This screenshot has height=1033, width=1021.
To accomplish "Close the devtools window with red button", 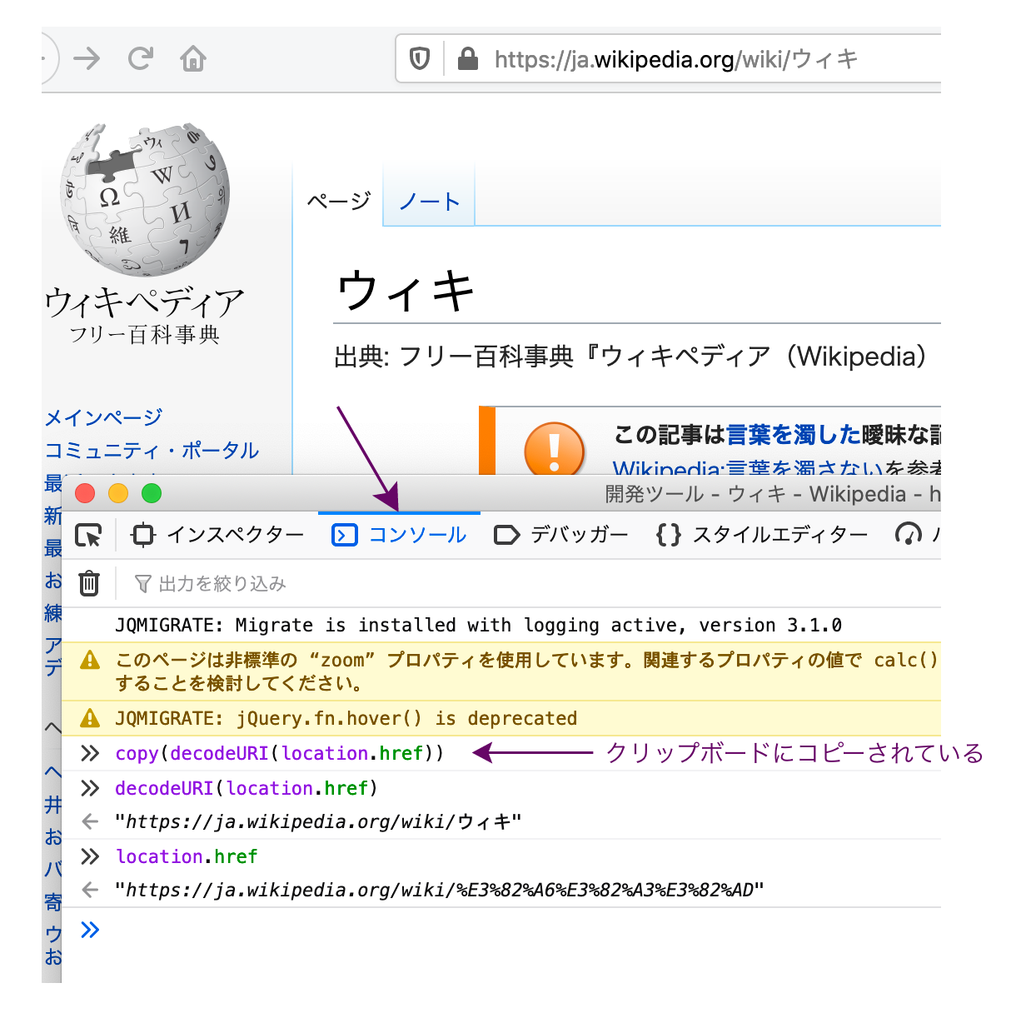I will tap(85, 493).
